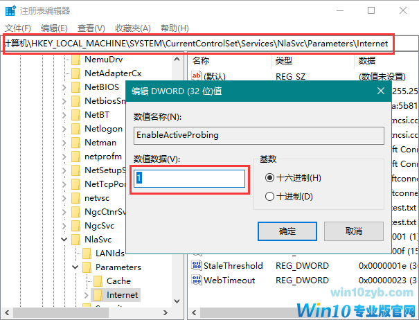Cancel with the 取消 button
Viewport: 419px width, 320px height.
coord(354,231)
